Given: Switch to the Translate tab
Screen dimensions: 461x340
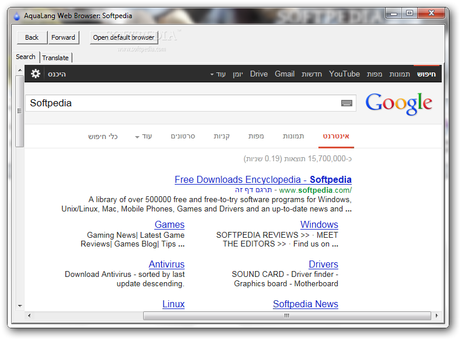Looking at the screenshot, I should (x=56, y=58).
